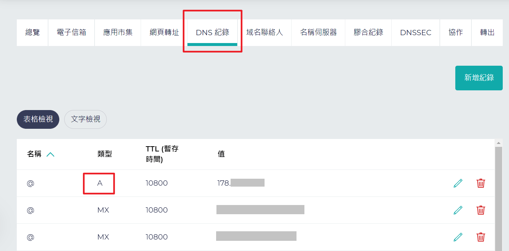Delete the A record using trash icon
Viewport: 509px width, 251px height.
click(x=481, y=183)
